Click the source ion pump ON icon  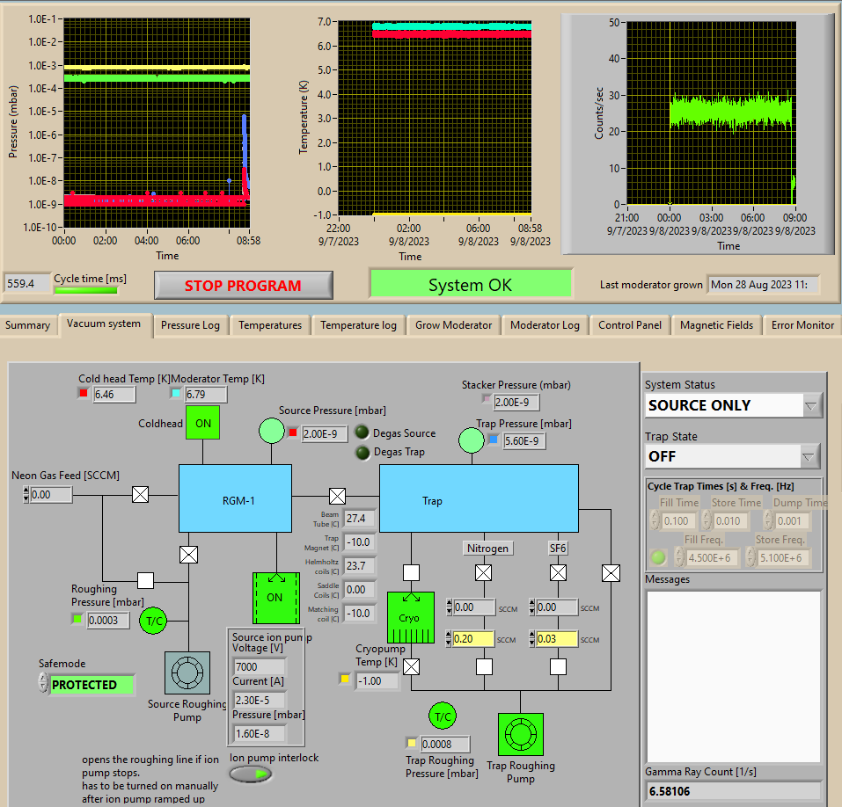pyautogui.click(x=275, y=598)
